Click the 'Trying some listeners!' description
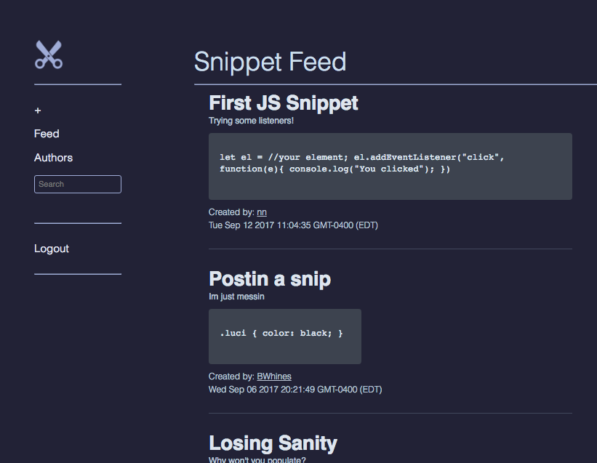The image size is (597, 463). pos(252,121)
